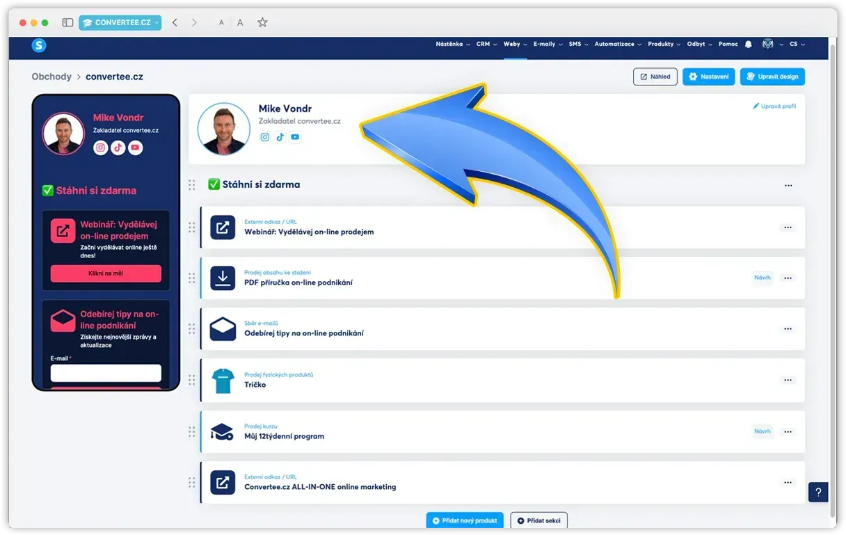Click download icon of PDF příručka row
The height and width of the screenshot is (535, 846).
(x=223, y=278)
